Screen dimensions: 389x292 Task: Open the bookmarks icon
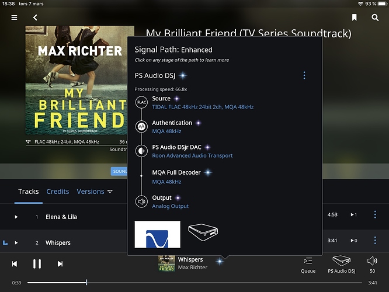click(355, 18)
